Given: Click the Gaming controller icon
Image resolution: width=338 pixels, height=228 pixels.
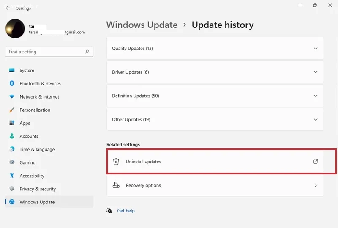Looking at the screenshot, I should tap(12, 162).
